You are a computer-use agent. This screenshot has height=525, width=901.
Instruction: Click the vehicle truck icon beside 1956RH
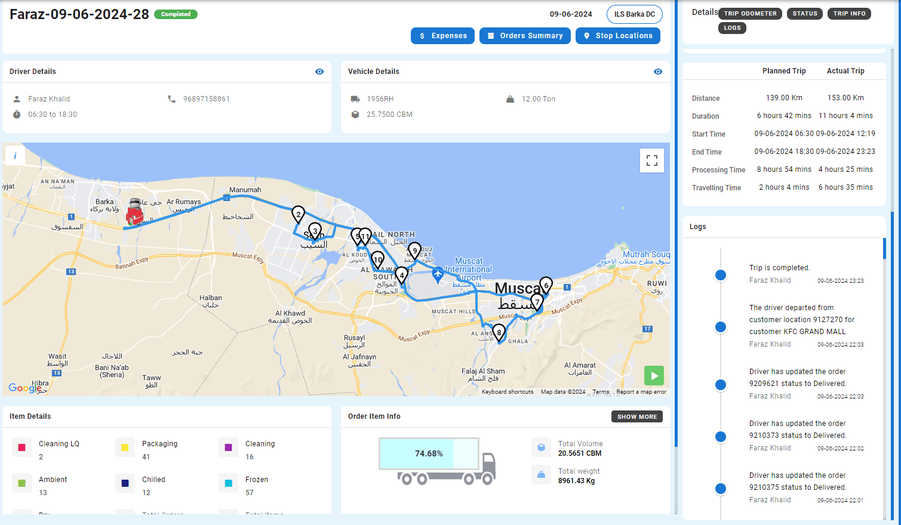pos(355,99)
